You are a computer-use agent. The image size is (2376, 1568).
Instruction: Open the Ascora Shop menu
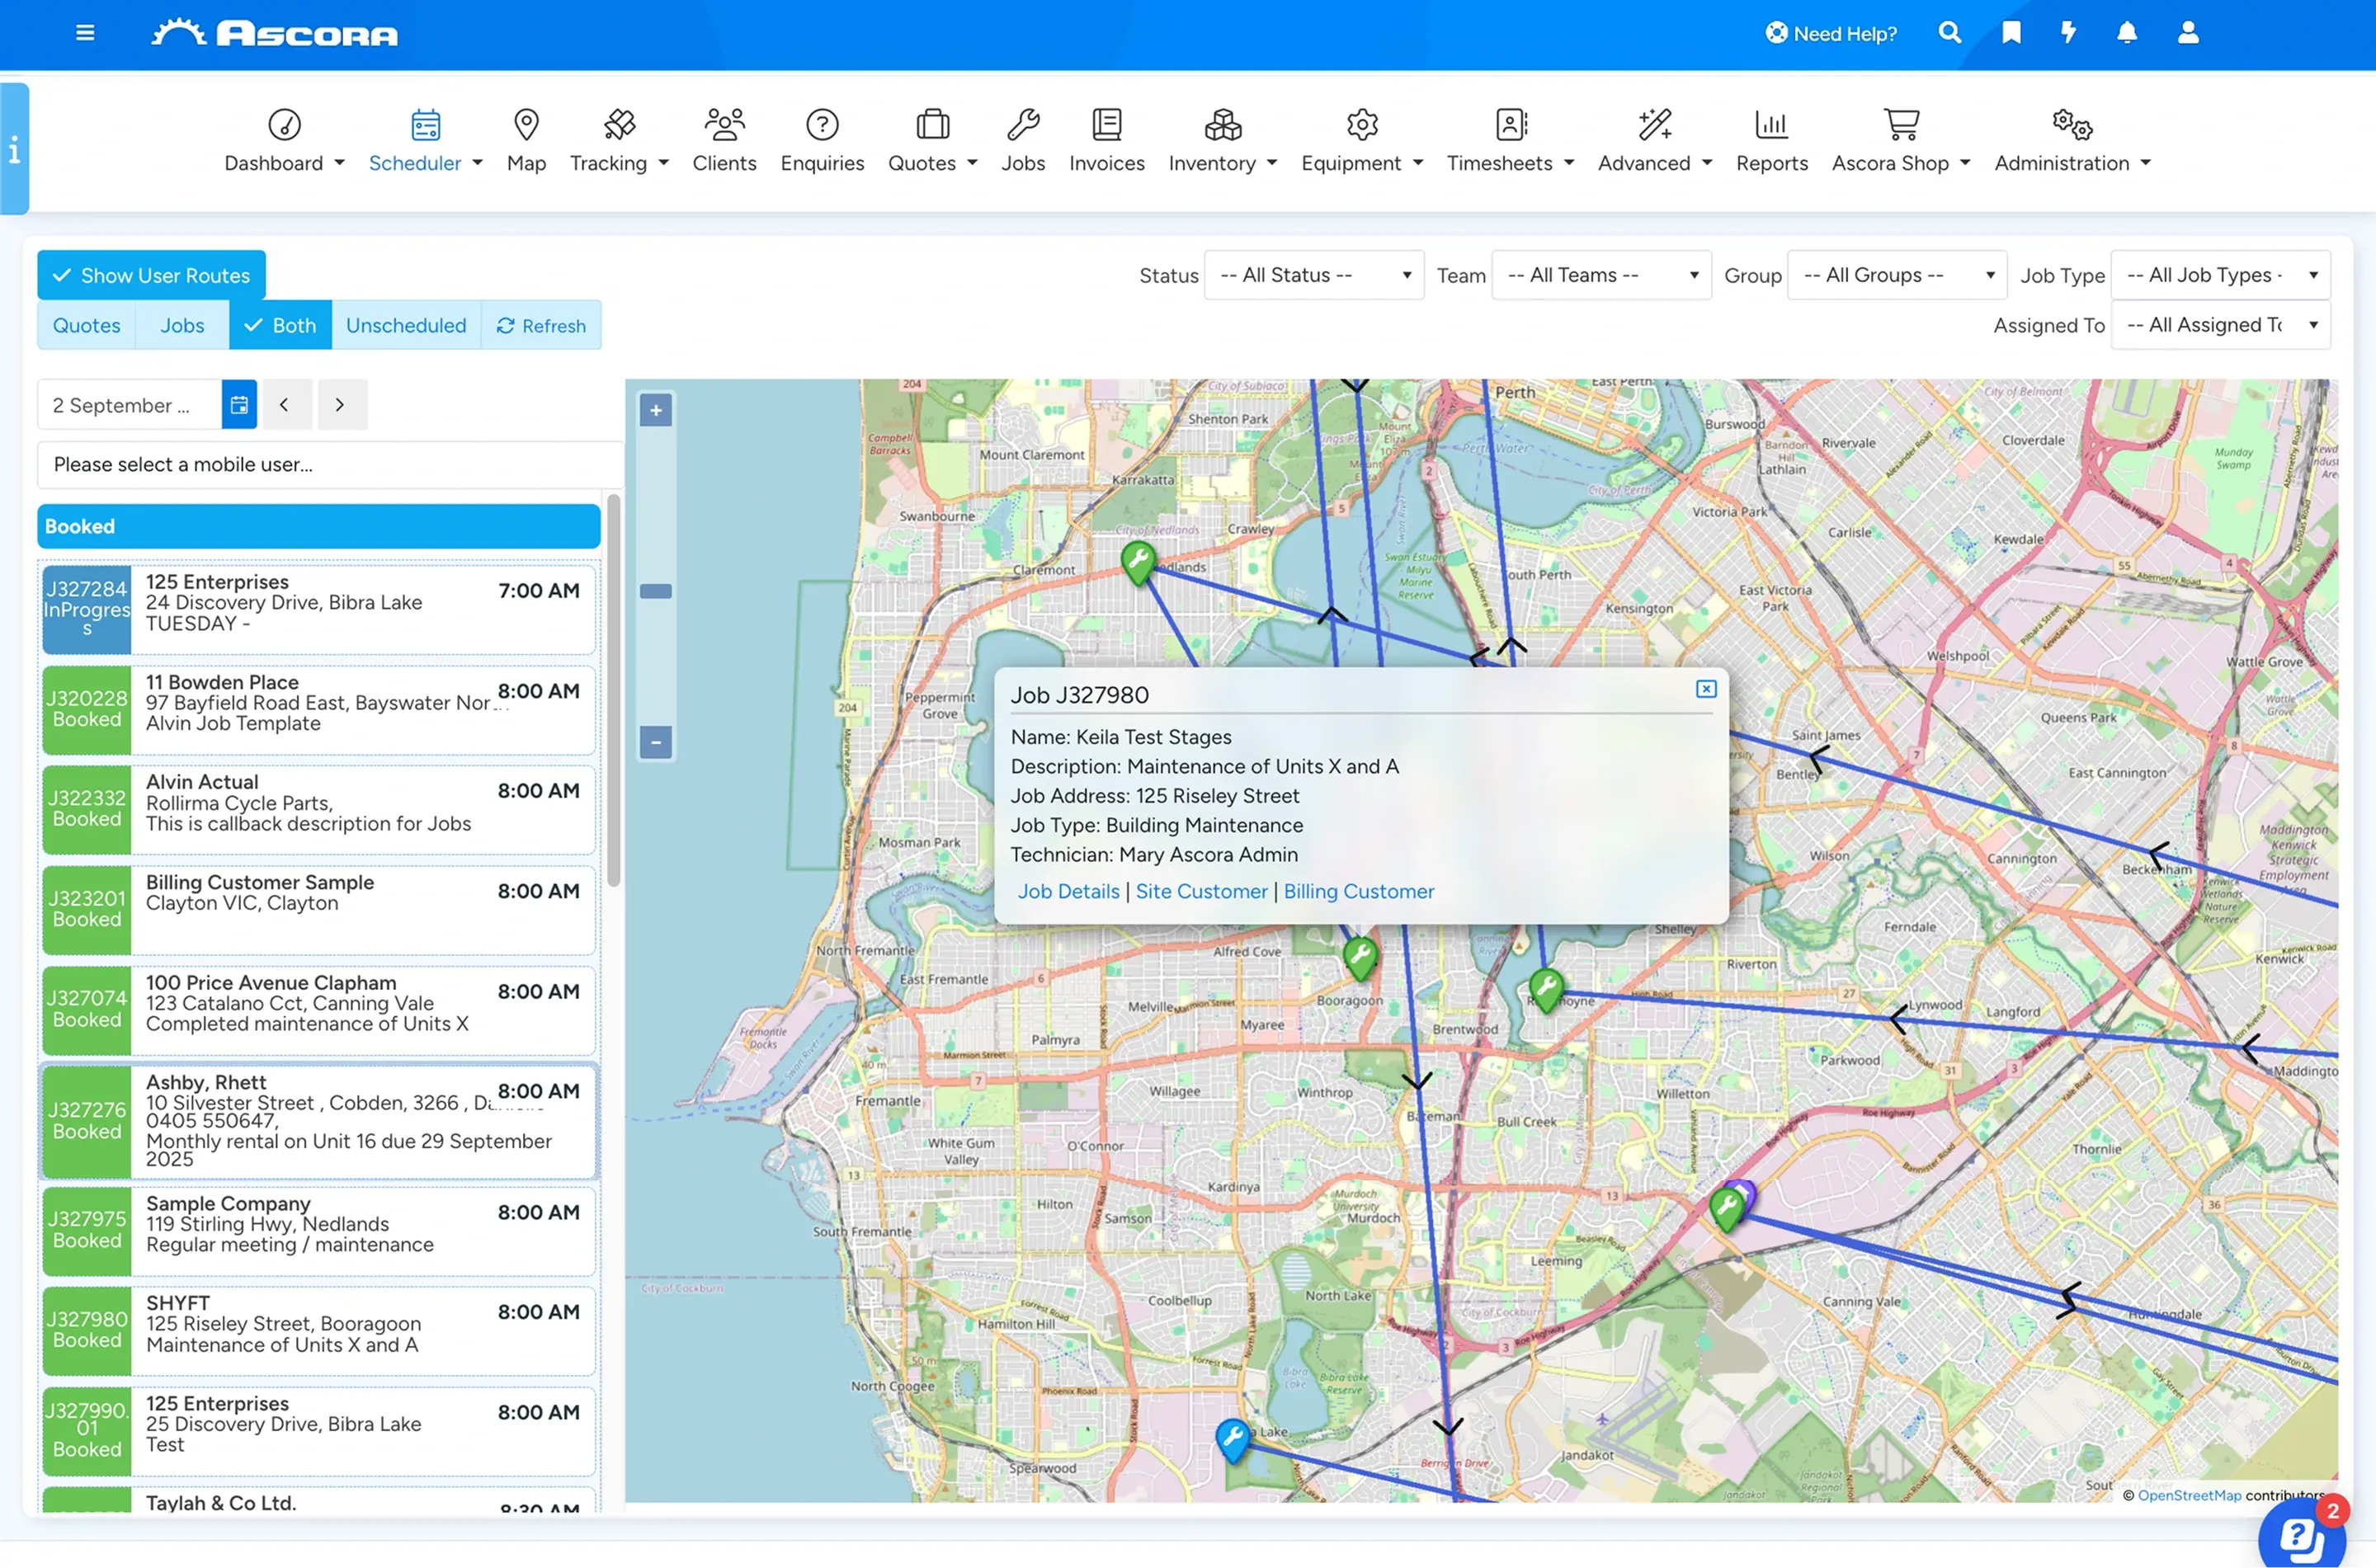(1901, 140)
